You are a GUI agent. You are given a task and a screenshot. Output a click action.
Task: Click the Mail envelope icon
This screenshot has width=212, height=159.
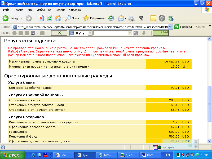[121, 18]
